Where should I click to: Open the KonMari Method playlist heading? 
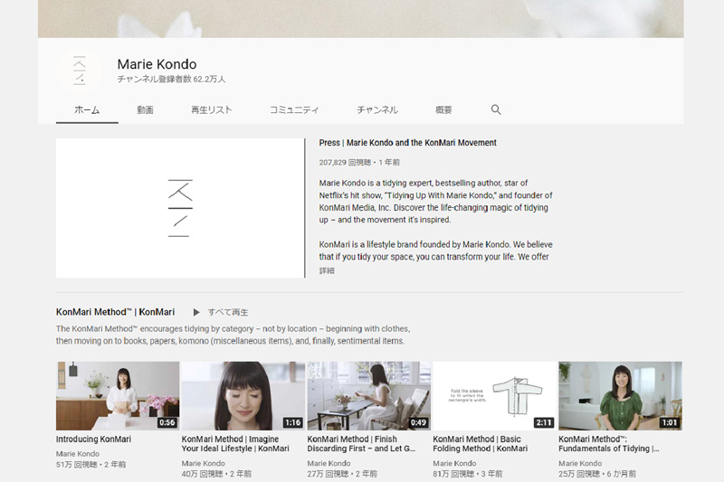[x=116, y=312]
